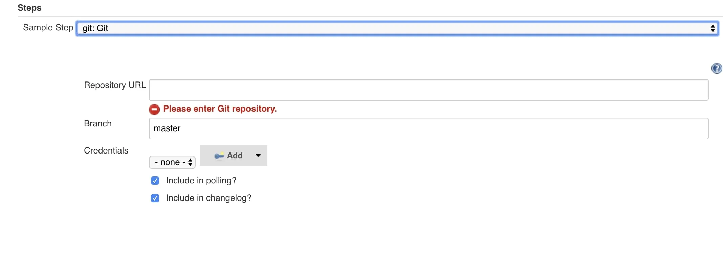Click into the Branch field containing master
723x259 pixels.
click(x=429, y=128)
